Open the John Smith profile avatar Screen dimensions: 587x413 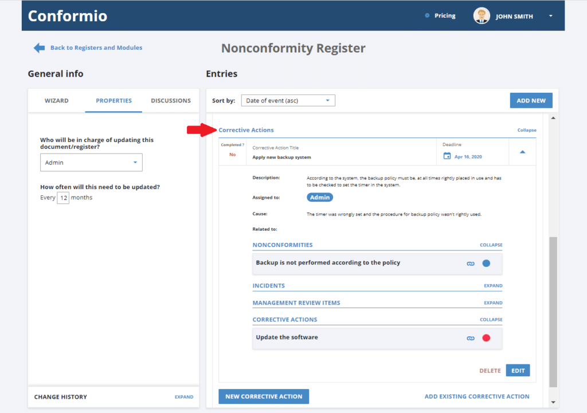[482, 15]
